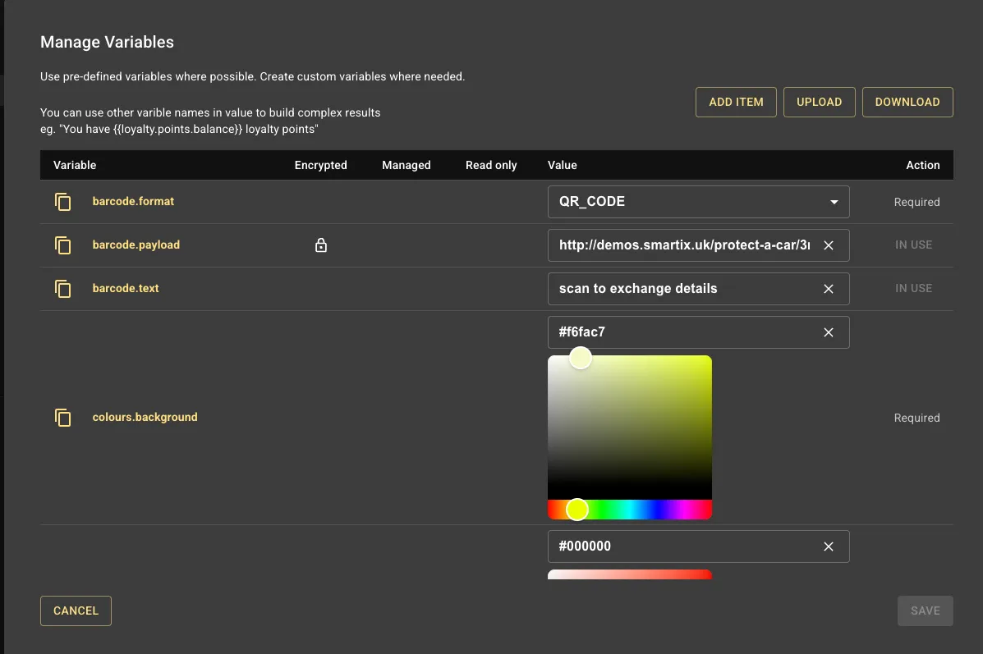The image size is (983, 654).
Task: Click the Manage Variables heading
Action: point(108,42)
